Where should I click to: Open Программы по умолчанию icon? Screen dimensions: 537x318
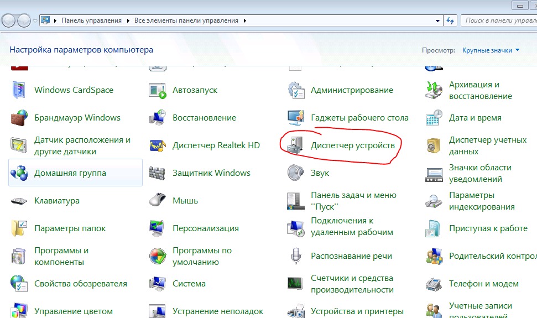click(x=158, y=256)
